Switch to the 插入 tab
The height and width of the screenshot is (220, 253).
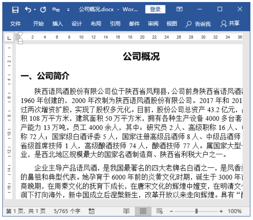(58, 24)
